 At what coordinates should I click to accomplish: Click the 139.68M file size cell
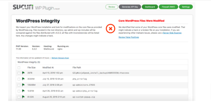point(31,85)
